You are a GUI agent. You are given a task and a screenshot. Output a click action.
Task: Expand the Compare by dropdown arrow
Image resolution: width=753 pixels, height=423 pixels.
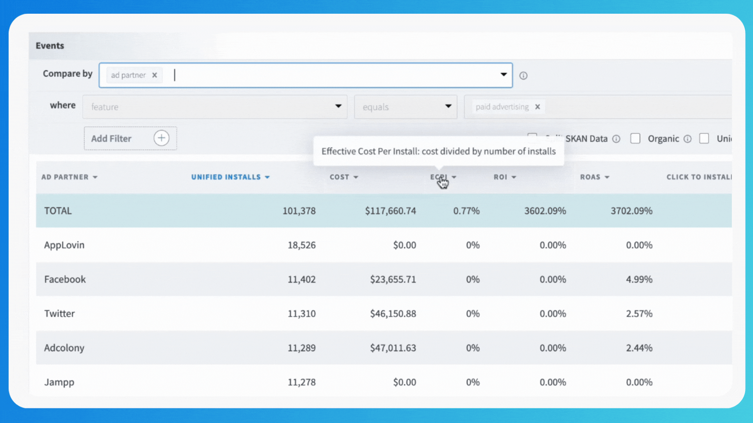[503, 74]
